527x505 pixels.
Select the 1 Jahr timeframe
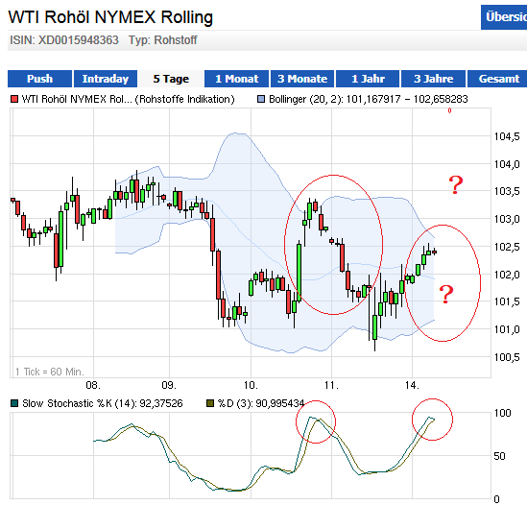[368, 79]
